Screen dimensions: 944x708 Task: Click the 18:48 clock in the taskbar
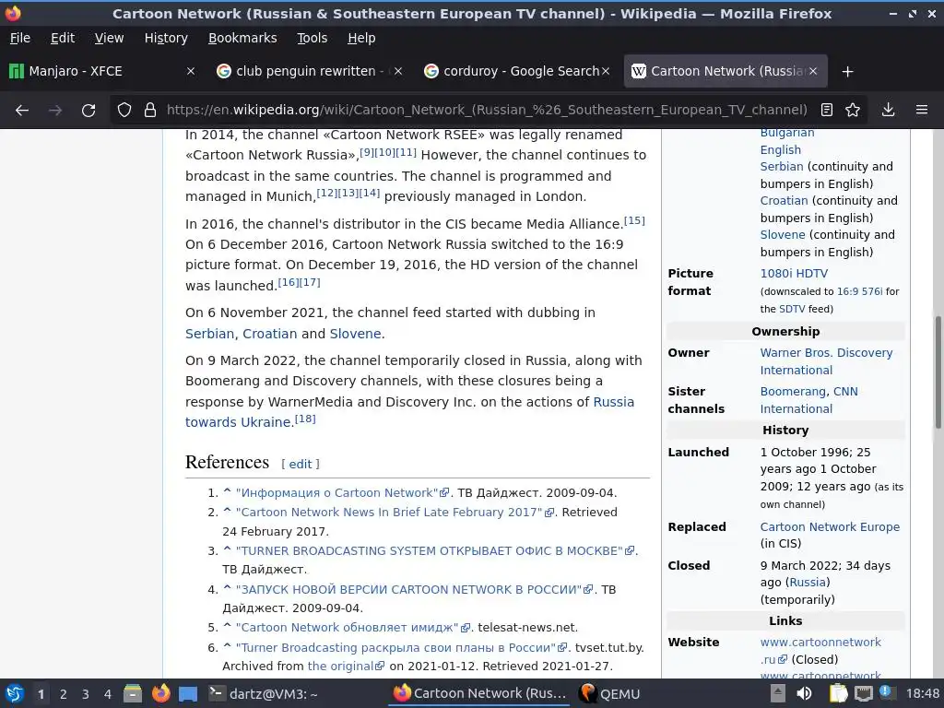click(922, 693)
